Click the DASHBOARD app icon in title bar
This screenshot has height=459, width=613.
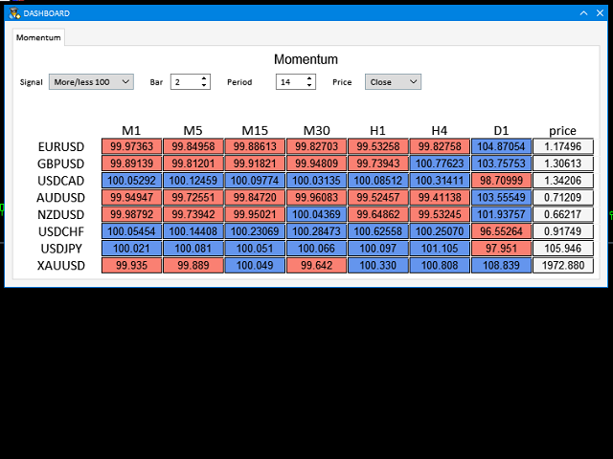click(x=14, y=12)
